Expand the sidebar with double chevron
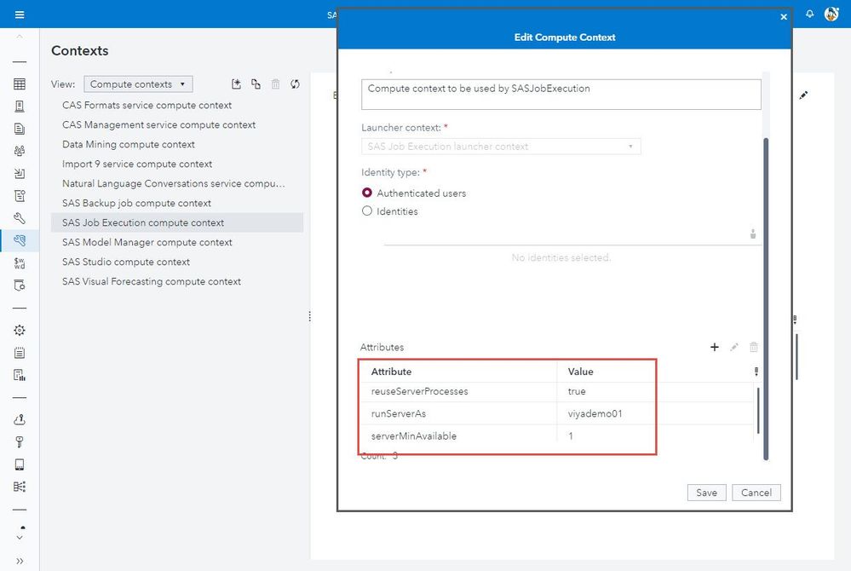 [x=20, y=561]
